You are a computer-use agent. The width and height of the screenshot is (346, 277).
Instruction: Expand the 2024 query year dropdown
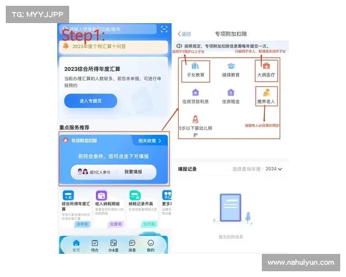[x=273, y=169]
